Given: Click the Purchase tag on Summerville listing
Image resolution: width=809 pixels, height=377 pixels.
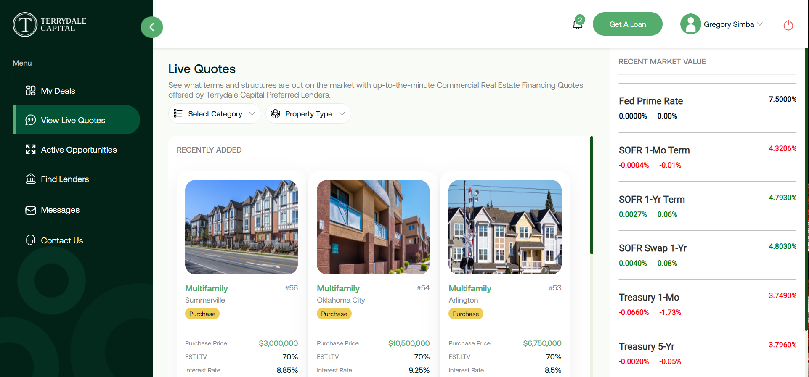Looking at the screenshot, I should (x=202, y=314).
